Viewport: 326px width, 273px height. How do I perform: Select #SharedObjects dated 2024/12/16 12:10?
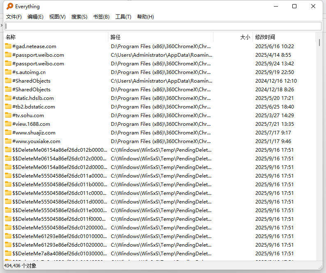[31, 81]
